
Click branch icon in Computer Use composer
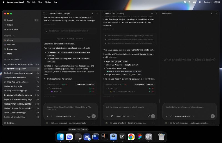(x=112, y=116)
